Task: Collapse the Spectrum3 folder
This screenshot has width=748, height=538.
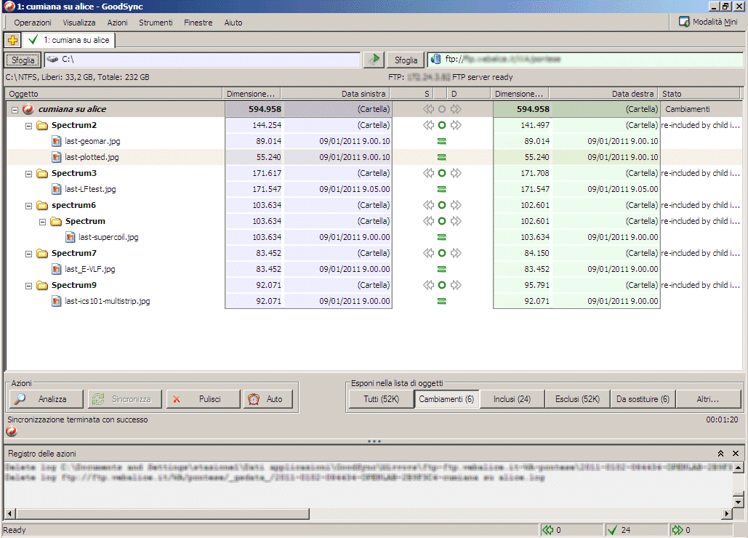Action: point(28,174)
